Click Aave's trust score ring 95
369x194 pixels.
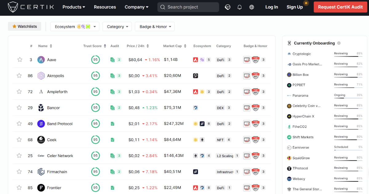point(95,60)
